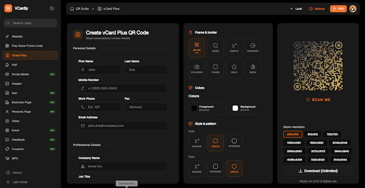Choose Rounded dots style
Image resolution: width=365 pixels, height=188 pixels.
(x=234, y=143)
